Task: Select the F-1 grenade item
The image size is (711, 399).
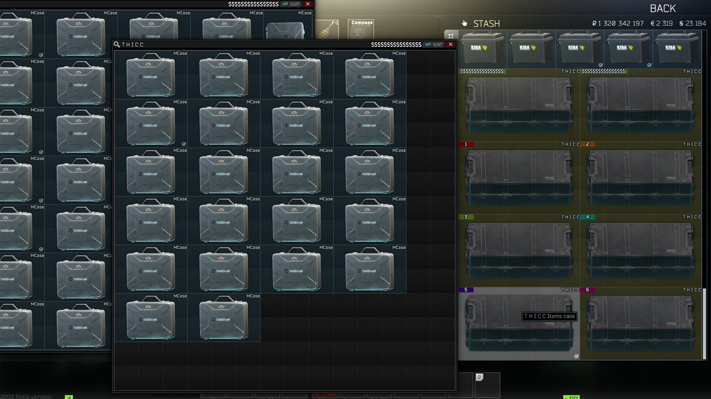Action: [x=328, y=30]
